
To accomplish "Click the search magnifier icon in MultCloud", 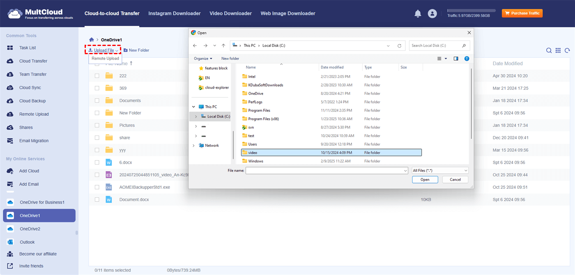I will tap(549, 50).
